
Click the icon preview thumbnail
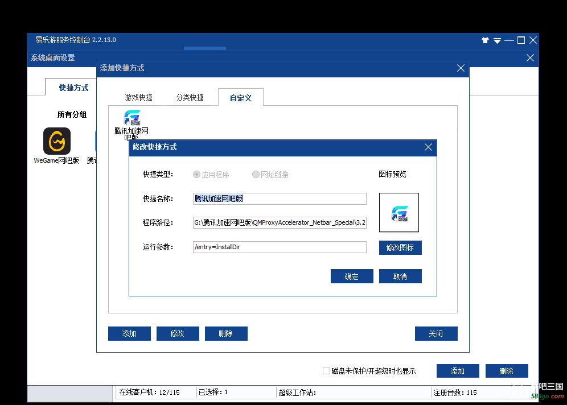399,212
